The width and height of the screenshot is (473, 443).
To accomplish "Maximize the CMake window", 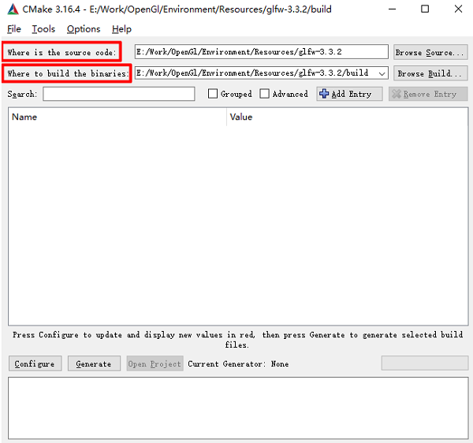I will pyautogui.click(x=425, y=9).
